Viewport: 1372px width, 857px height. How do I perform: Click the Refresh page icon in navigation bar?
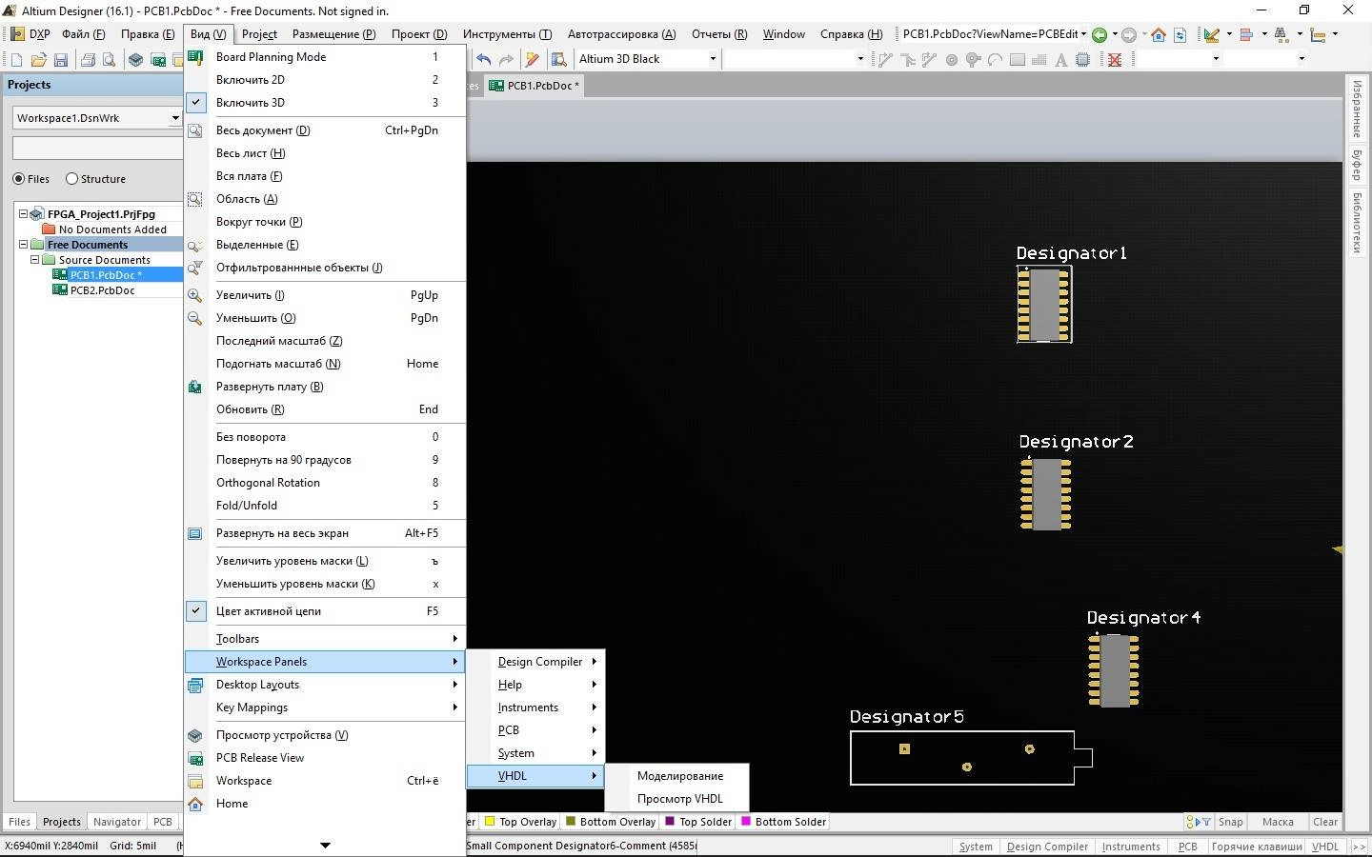point(1180,34)
